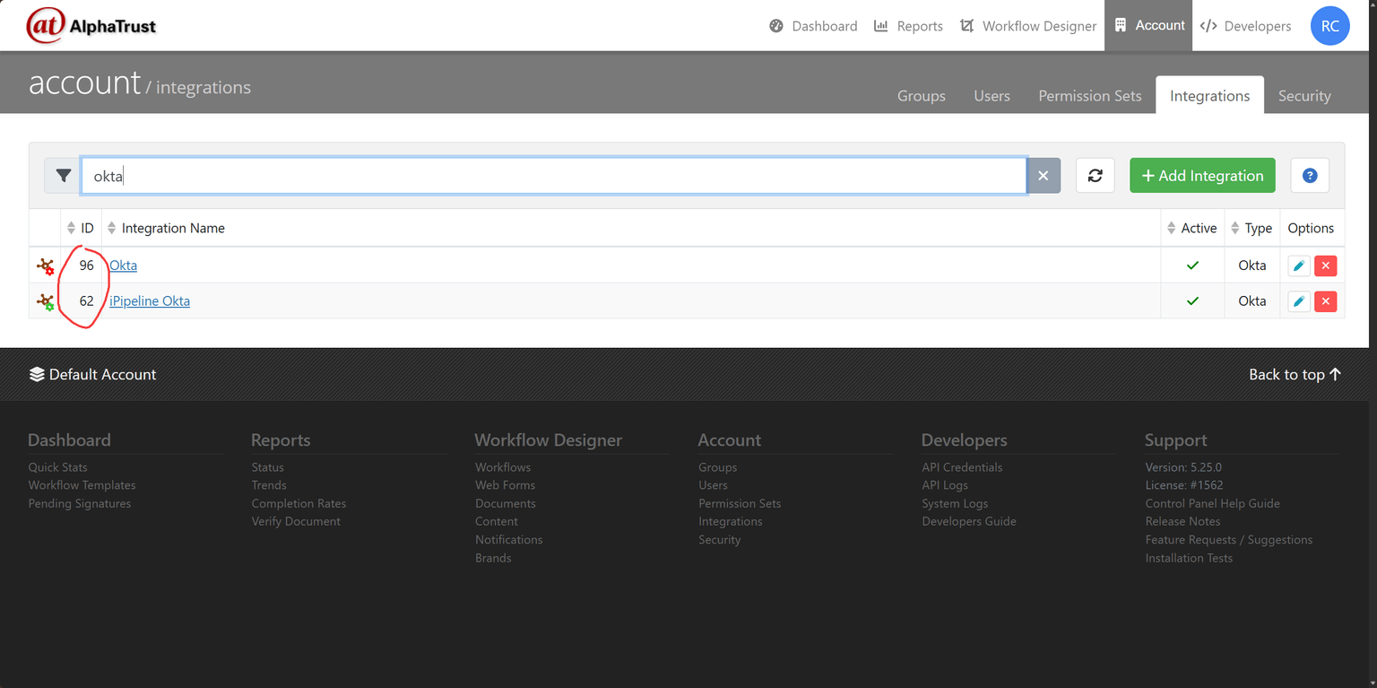Open the RC user avatar menu

[1329, 26]
